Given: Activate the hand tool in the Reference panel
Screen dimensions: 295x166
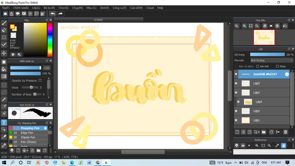Looking at the screenshot, I should (283, 146).
